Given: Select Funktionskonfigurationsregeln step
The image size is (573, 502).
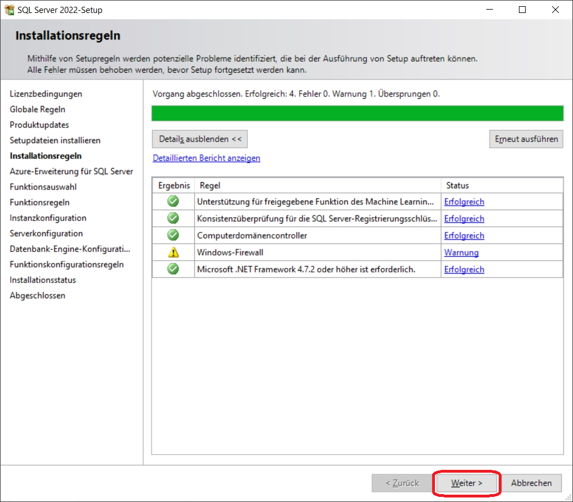Looking at the screenshot, I should (67, 264).
